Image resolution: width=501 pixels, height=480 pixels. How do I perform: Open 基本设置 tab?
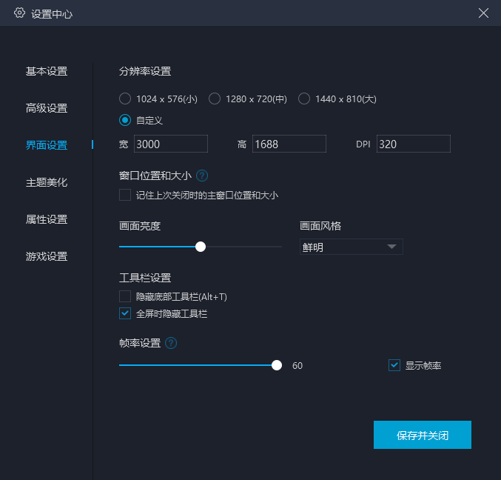[47, 71]
